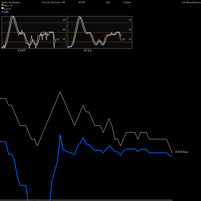
Task: Click the 25 value label in FULL chart
Action: [x=123, y=39]
